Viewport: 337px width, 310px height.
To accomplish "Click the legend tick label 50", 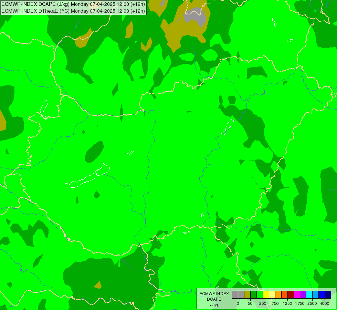I will coord(250,303).
